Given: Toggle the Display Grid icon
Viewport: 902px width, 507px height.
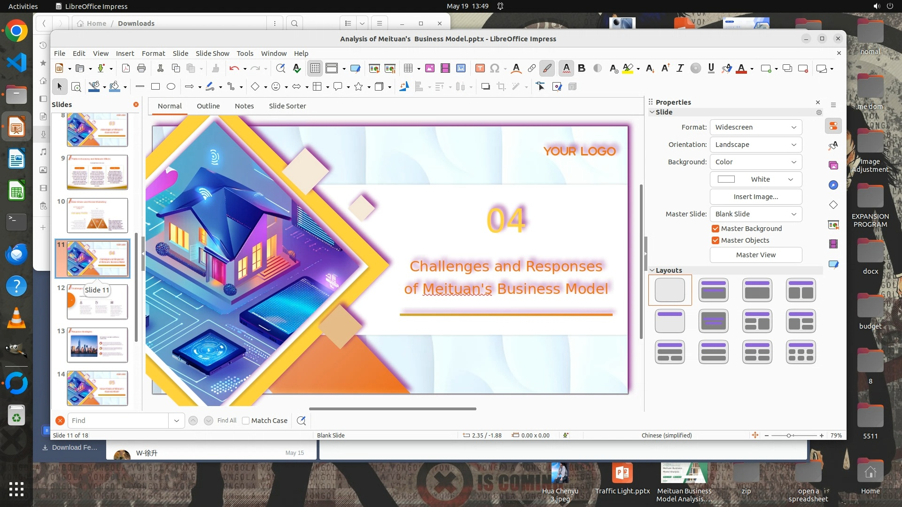Looking at the screenshot, I should tap(315, 68).
